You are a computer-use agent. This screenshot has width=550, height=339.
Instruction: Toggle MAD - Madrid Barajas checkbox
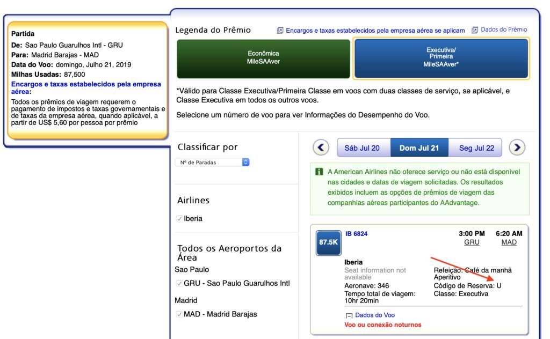click(179, 314)
